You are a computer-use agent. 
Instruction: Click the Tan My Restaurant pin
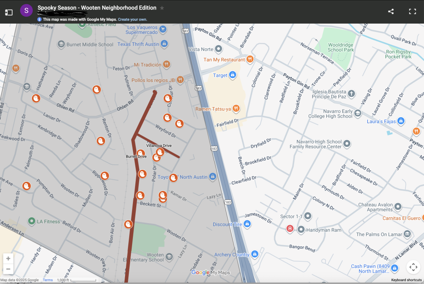coord(250,59)
